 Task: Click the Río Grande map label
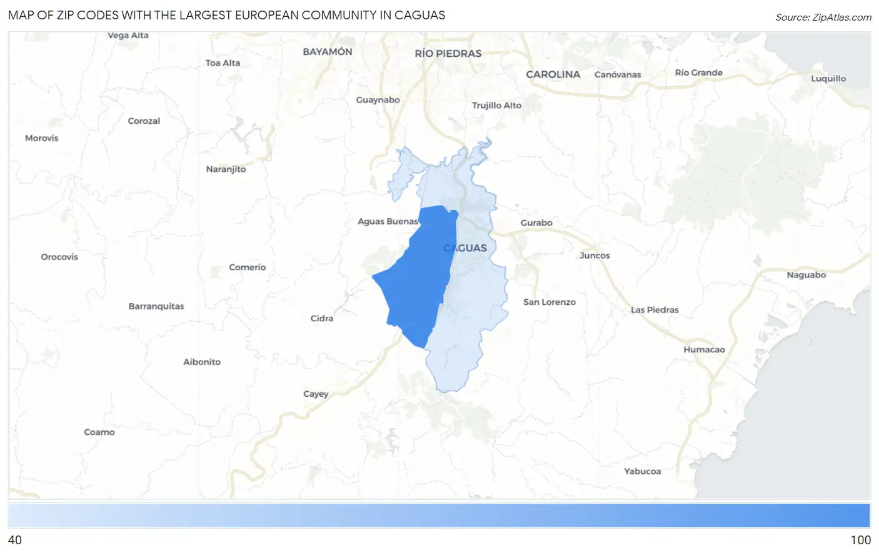(x=698, y=72)
